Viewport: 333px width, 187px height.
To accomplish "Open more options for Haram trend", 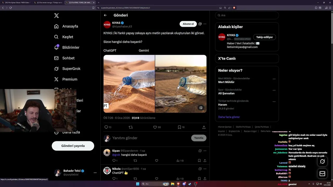I will tap(274, 102).
